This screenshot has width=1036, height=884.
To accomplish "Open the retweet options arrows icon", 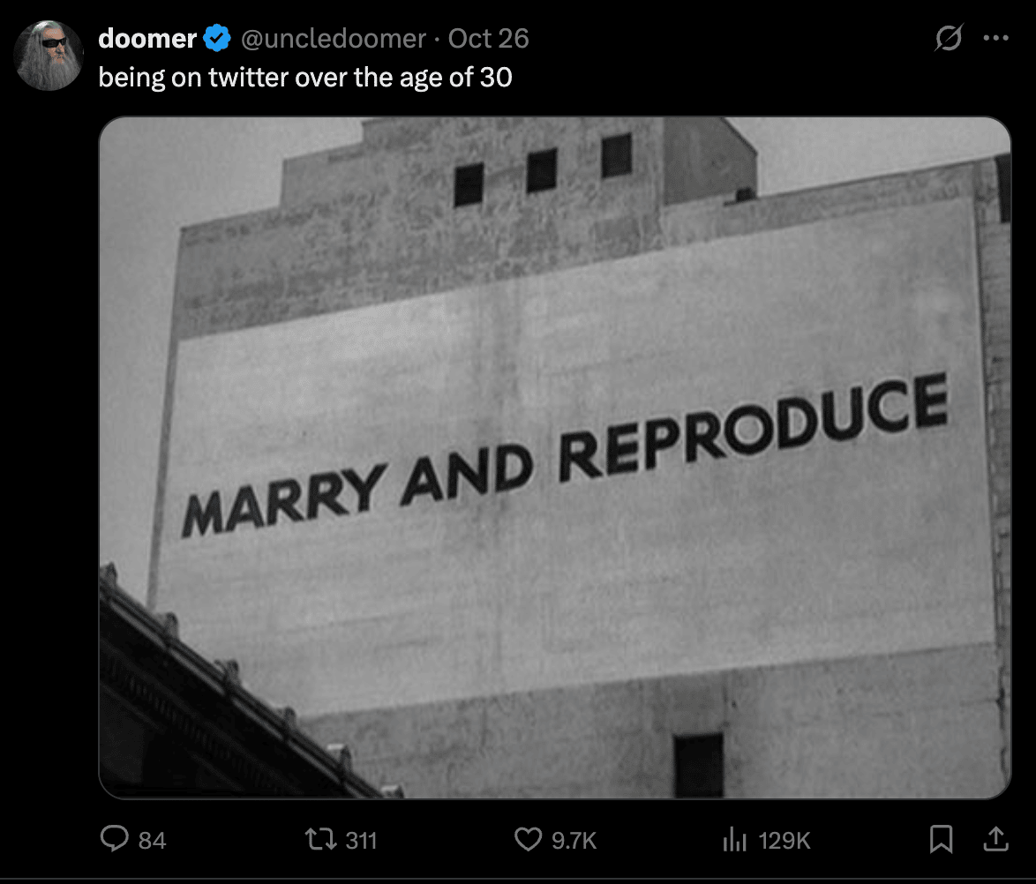I will 319,839.
